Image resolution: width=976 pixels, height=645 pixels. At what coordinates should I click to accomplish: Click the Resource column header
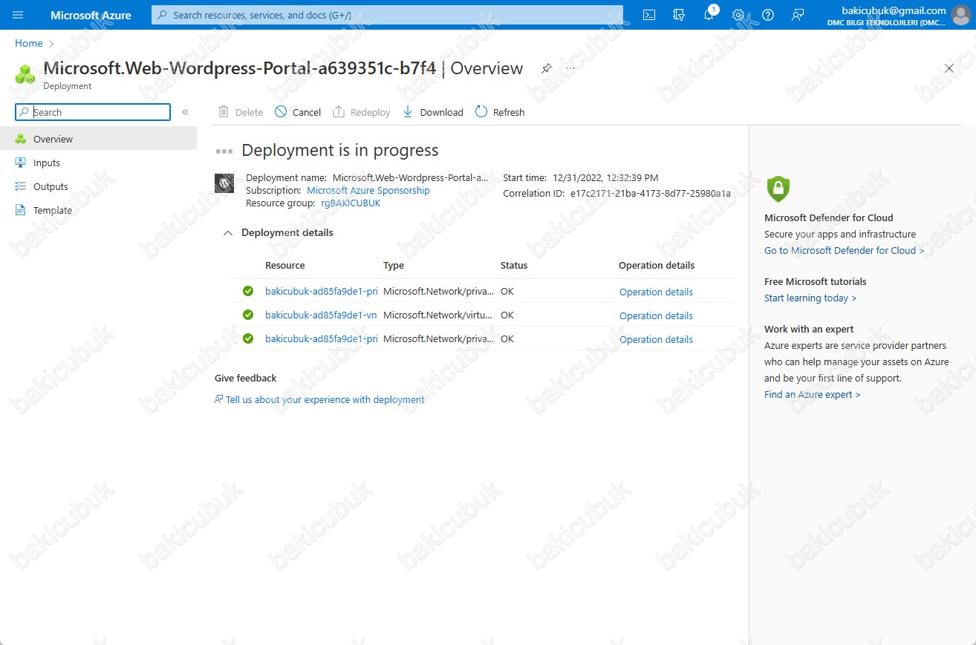[285, 265]
